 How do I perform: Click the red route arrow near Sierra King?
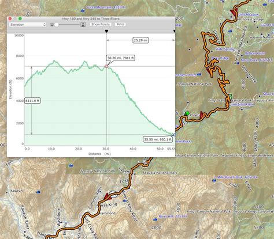coord(108,197)
